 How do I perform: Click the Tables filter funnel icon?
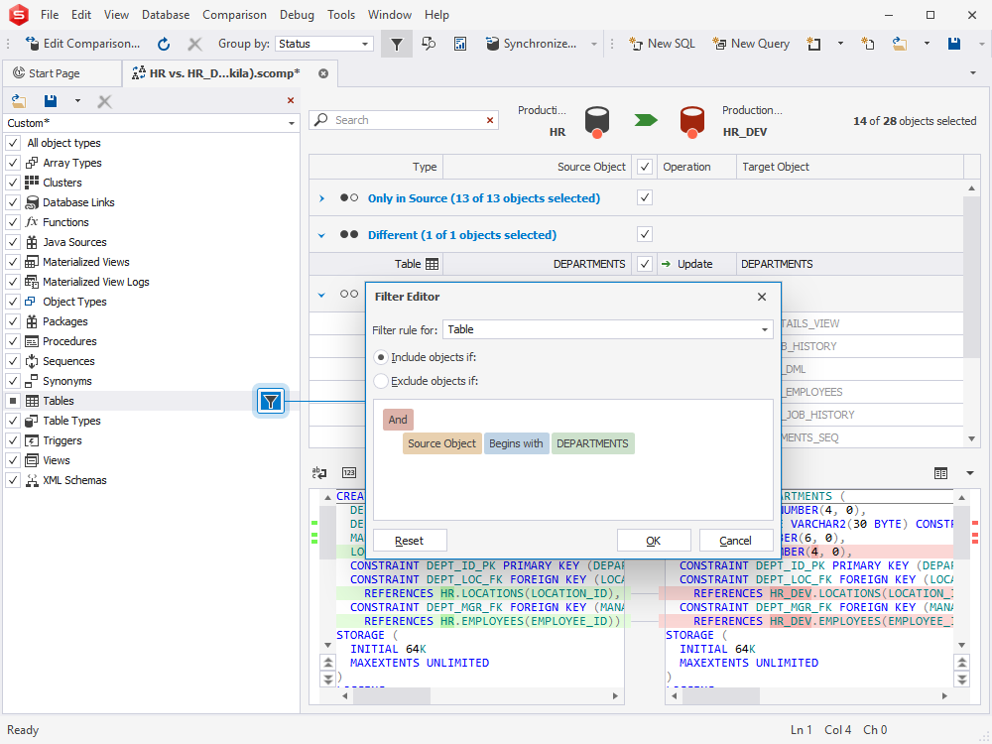click(271, 401)
